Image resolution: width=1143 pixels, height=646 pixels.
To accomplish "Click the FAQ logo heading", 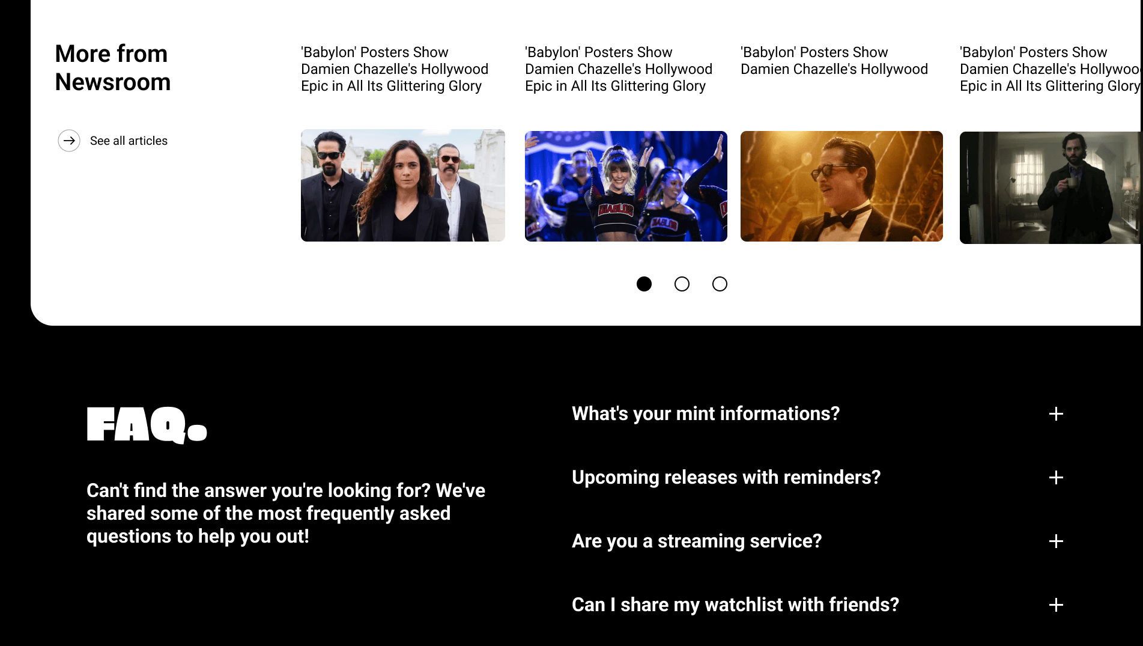I will [147, 425].
